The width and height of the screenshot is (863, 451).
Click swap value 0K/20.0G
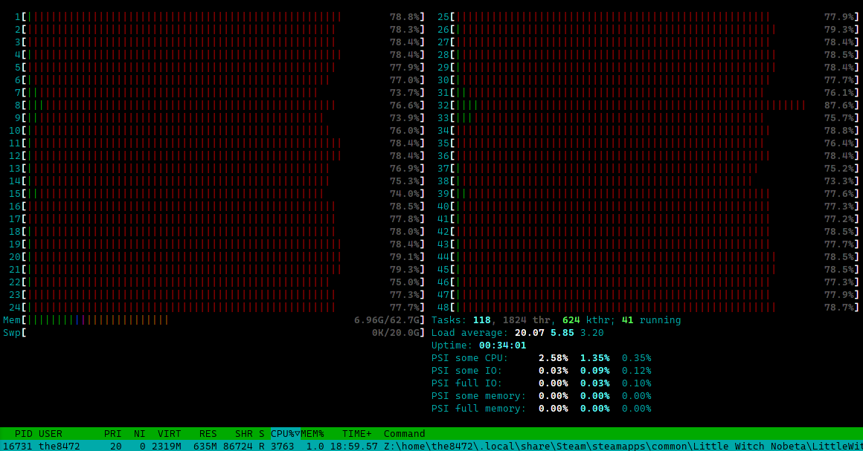396,333
